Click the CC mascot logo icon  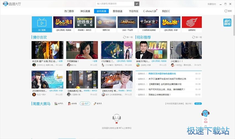(x=6, y=4)
